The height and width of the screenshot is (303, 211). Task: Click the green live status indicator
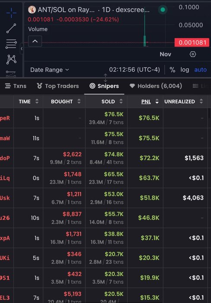coord(163,10)
